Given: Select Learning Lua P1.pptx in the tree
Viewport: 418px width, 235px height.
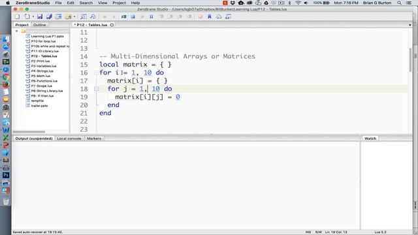Looking at the screenshot, I should pyautogui.click(x=47, y=37).
